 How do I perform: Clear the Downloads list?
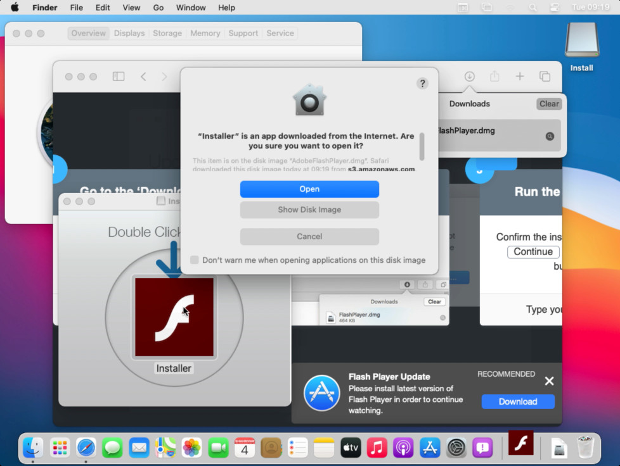548,103
